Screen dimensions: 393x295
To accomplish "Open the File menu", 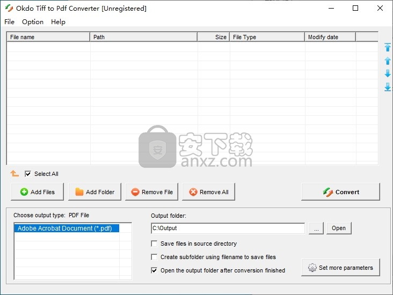I will [9, 22].
